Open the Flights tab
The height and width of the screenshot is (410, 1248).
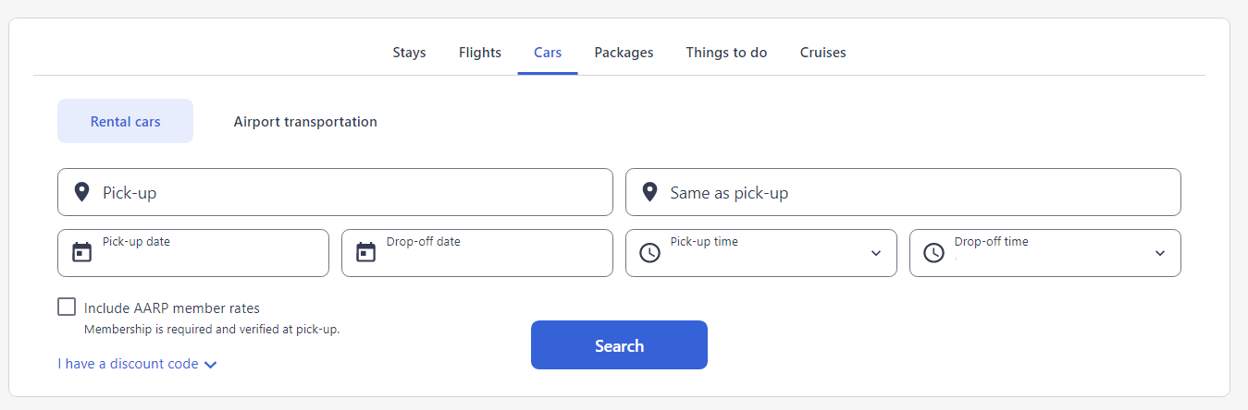tap(480, 53)
